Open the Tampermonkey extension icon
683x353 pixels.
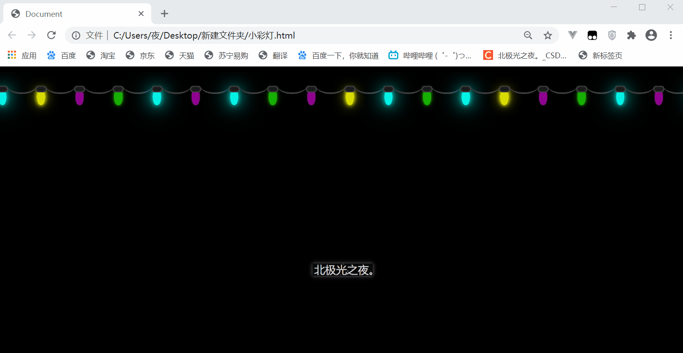coord(592,35)
